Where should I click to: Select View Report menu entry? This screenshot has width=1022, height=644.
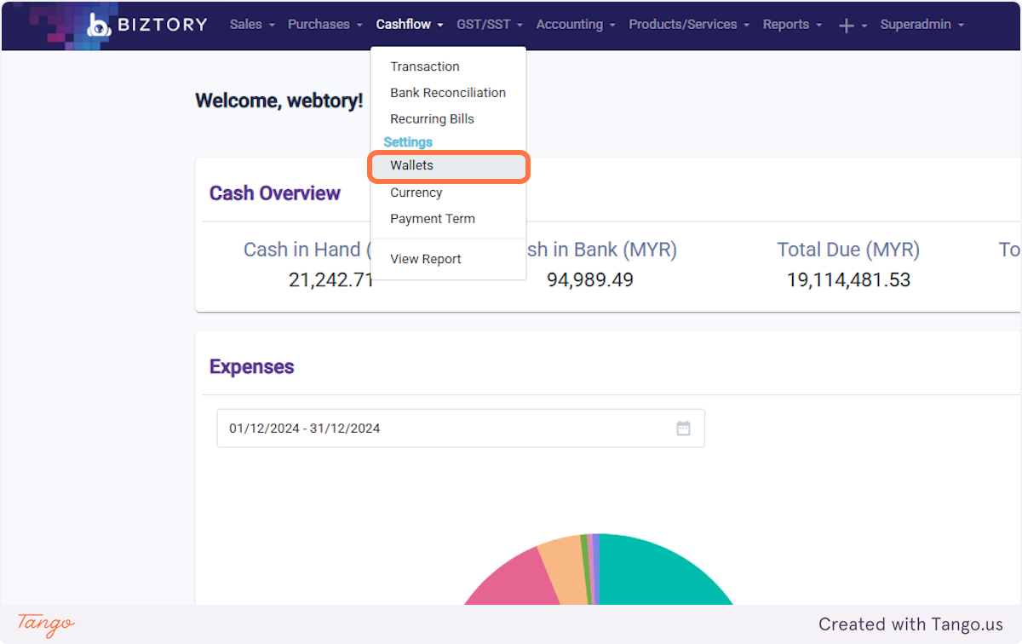(448, 259)
